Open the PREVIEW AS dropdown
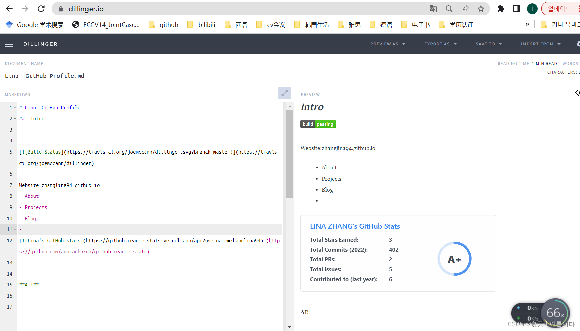This screenshot has height=331, width=580. (x=388, y=44)
